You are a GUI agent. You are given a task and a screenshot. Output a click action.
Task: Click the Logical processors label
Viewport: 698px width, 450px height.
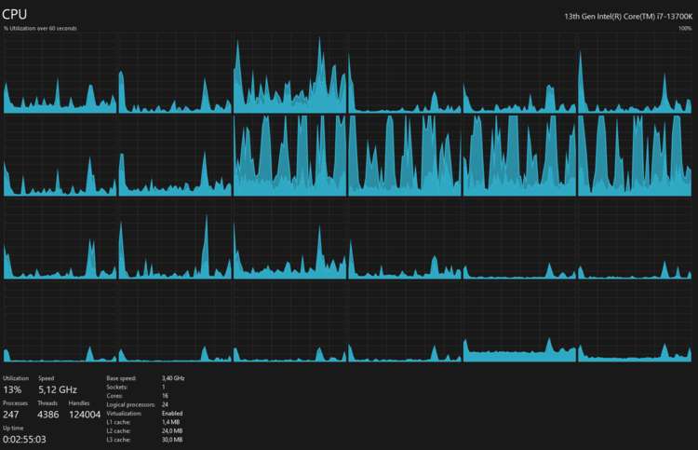[130, 404]
